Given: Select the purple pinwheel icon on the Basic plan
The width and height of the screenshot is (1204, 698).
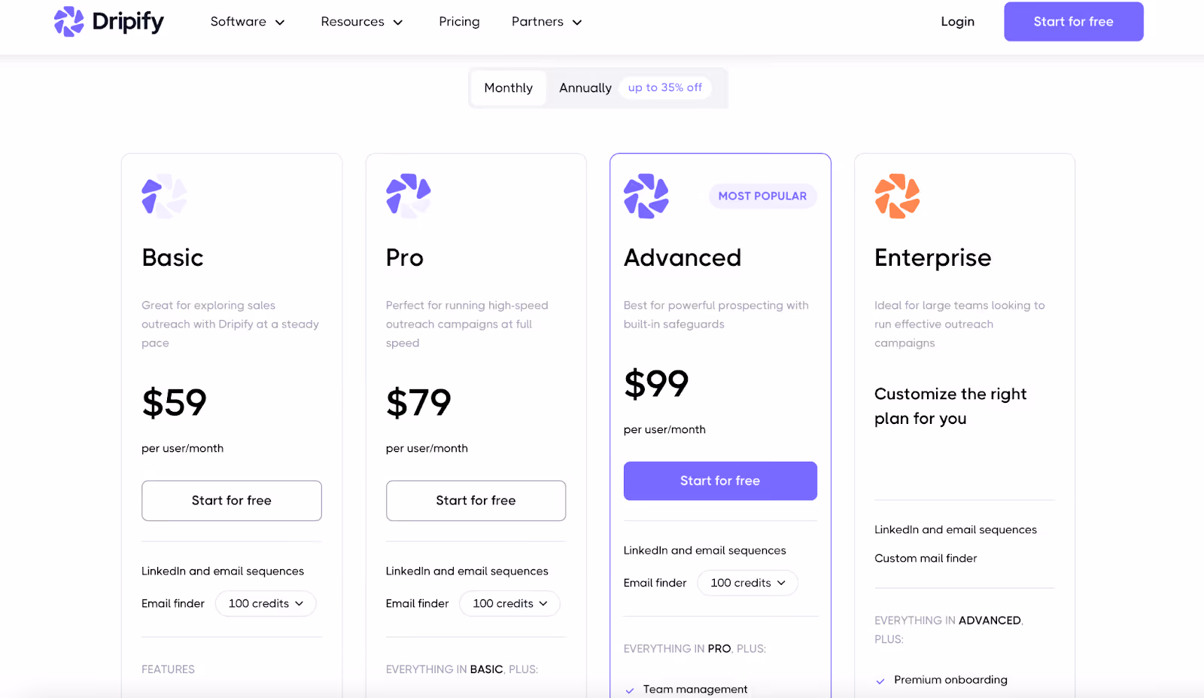Looking at the screenshot, I should click(x=163, y=196).
